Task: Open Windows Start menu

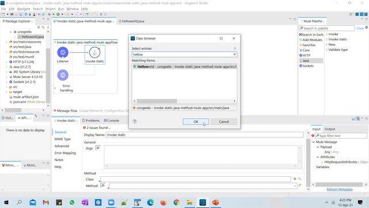Action: (x=6, y=202)
